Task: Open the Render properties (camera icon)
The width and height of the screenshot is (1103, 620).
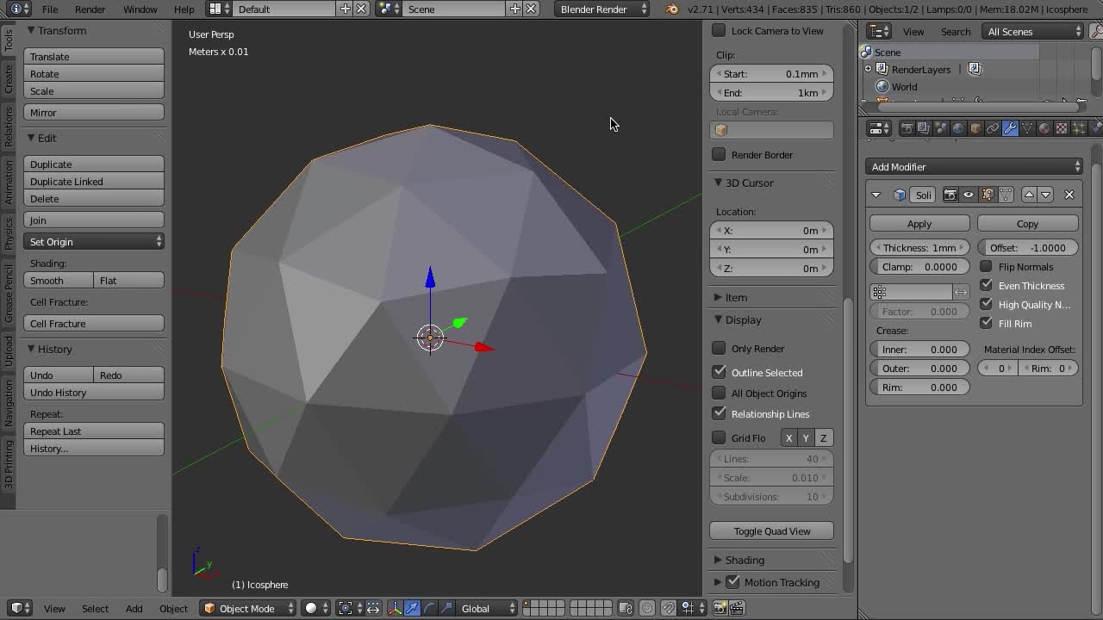Action: pos(907,128)
